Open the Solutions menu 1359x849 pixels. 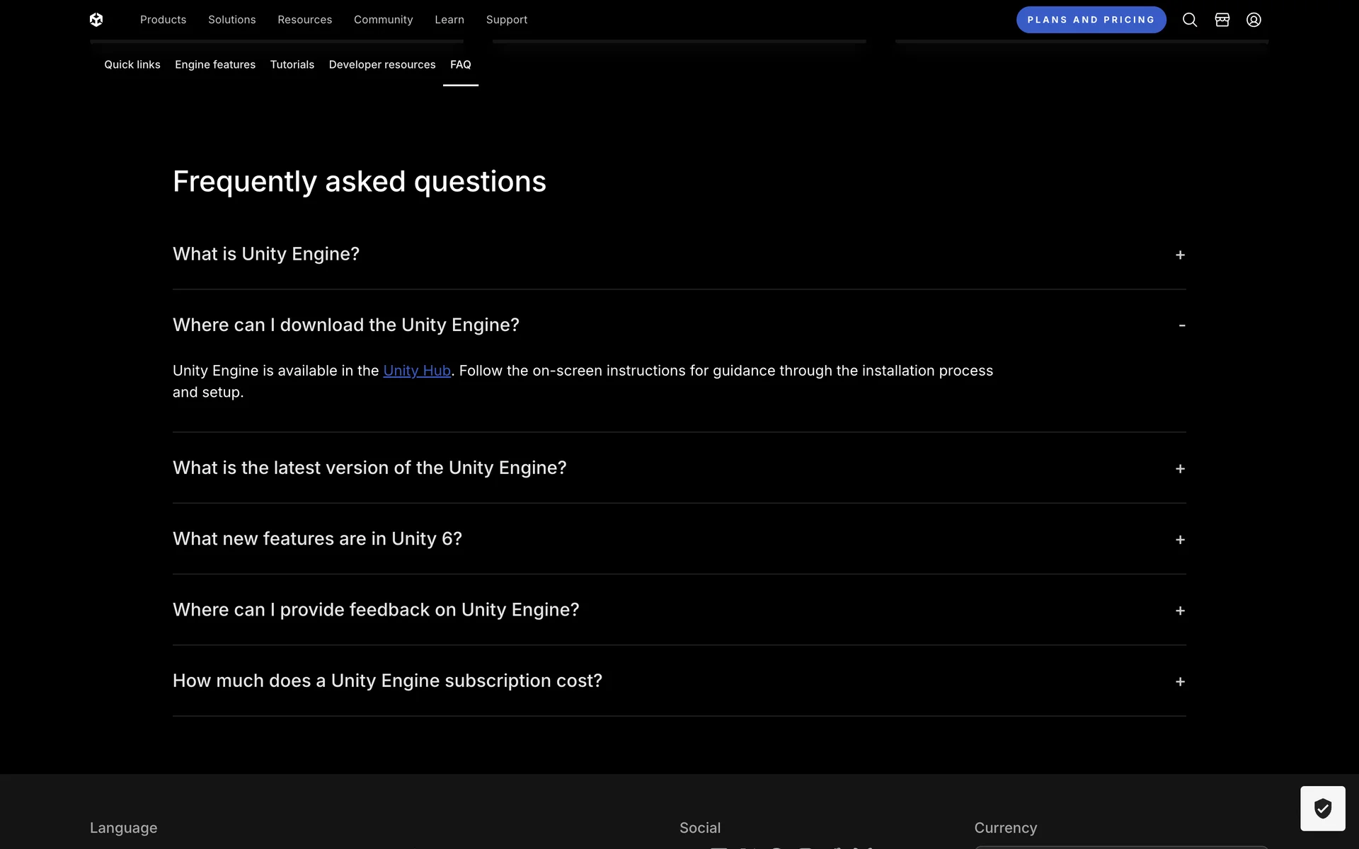[231, 20]
